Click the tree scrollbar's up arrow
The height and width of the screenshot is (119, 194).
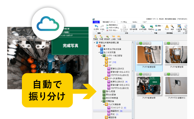pyautogui.click(x=133, y=42)
